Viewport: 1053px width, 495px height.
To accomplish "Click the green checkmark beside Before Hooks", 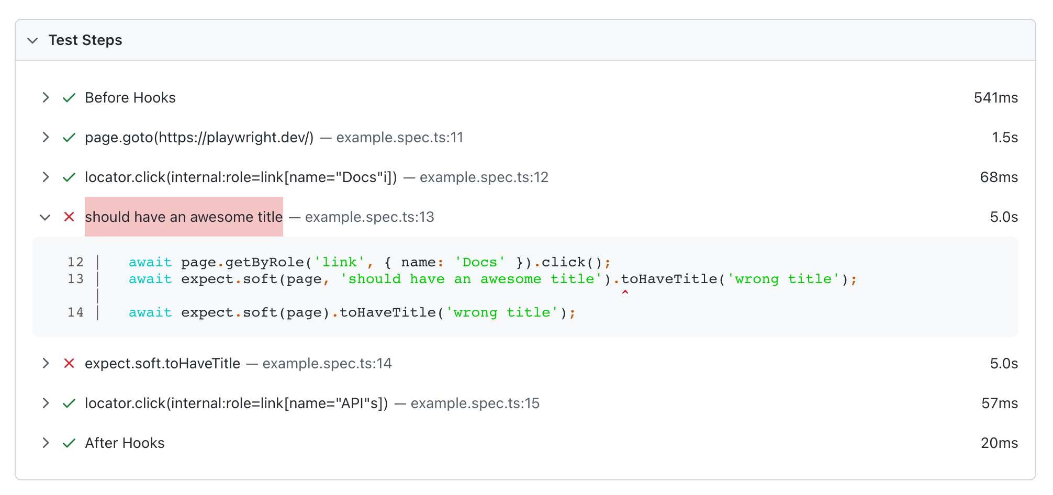I will (x=69, y=98).
